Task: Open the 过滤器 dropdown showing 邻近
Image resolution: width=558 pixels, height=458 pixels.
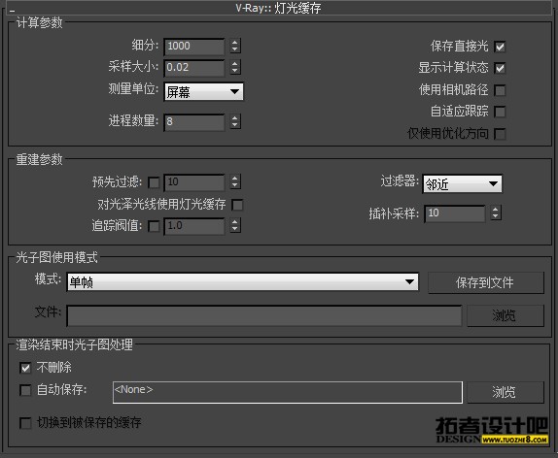Action: point(463,184)
